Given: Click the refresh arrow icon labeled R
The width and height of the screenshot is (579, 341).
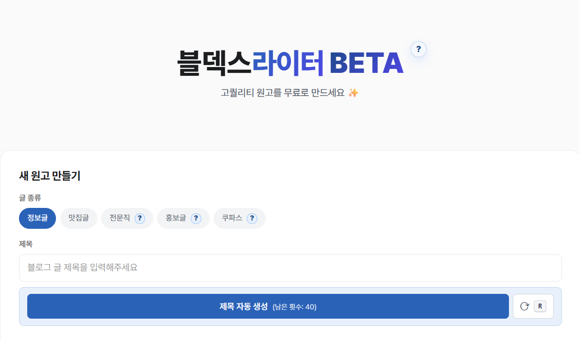Looking at the screenshot, I should pos(533,307).
